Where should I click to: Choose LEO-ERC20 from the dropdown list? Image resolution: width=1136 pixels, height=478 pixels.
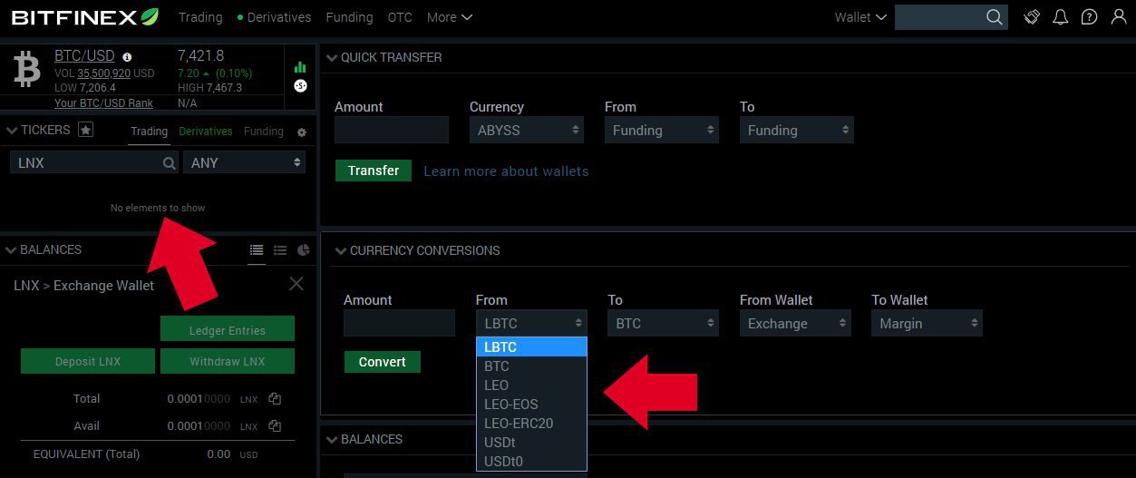pos(531,424)
